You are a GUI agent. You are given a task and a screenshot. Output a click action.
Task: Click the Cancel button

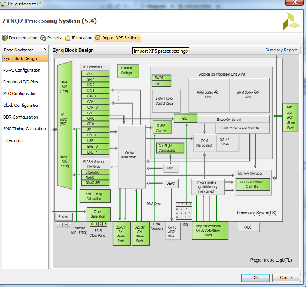(286, 278)
